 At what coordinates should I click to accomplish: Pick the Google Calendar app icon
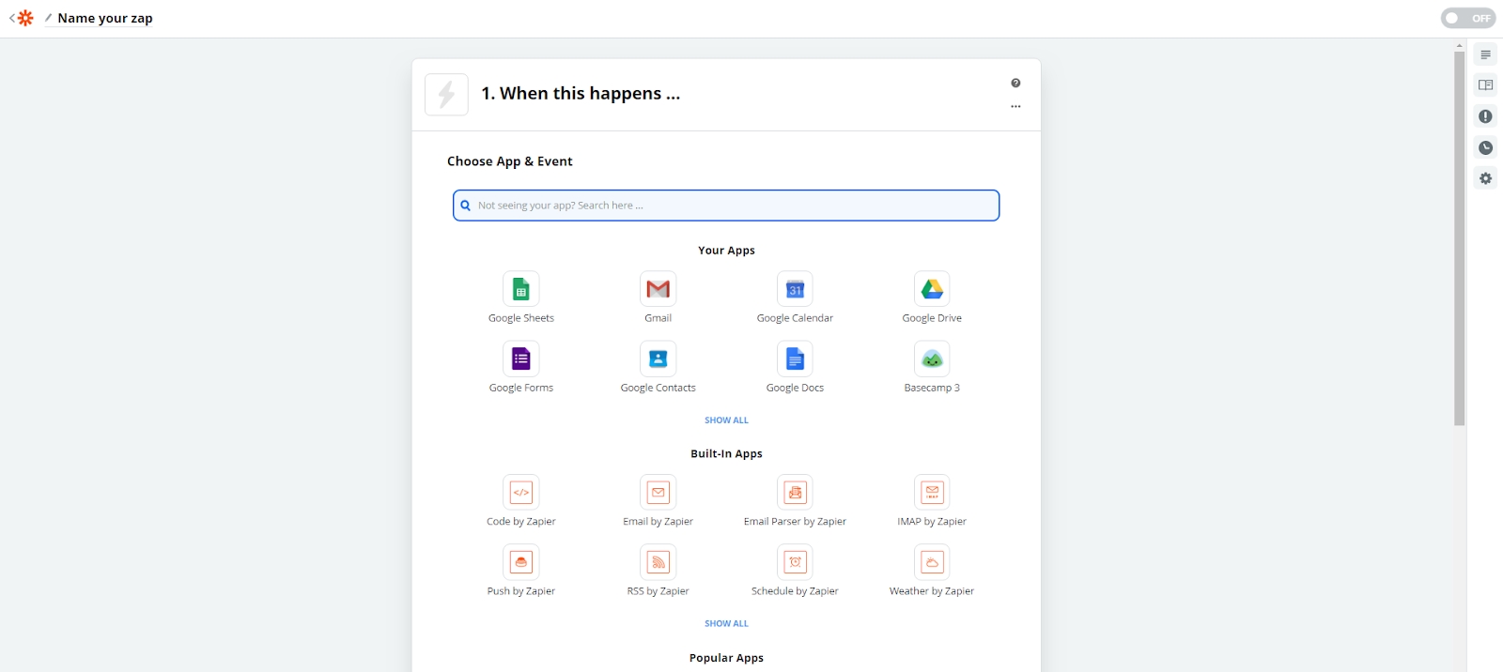pyautogui.click(x=795, y=289)
